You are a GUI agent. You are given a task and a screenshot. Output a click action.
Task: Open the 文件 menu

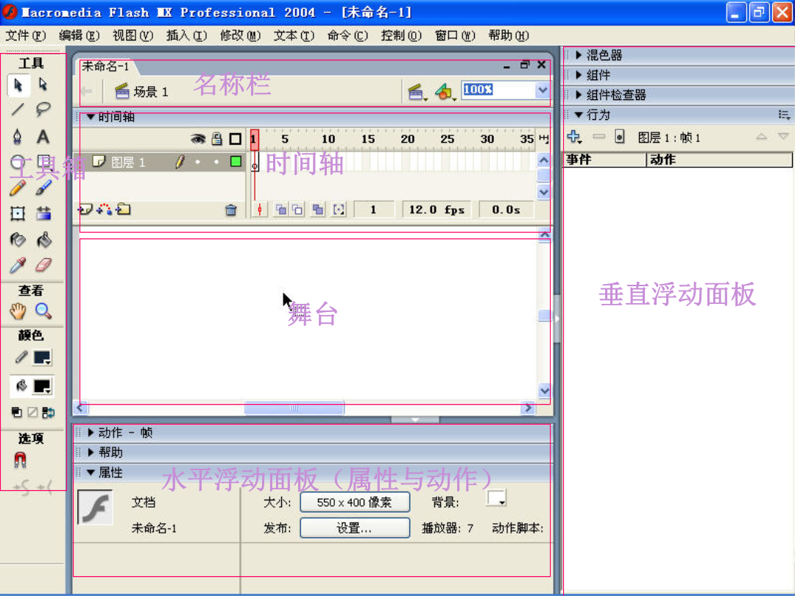25,35
